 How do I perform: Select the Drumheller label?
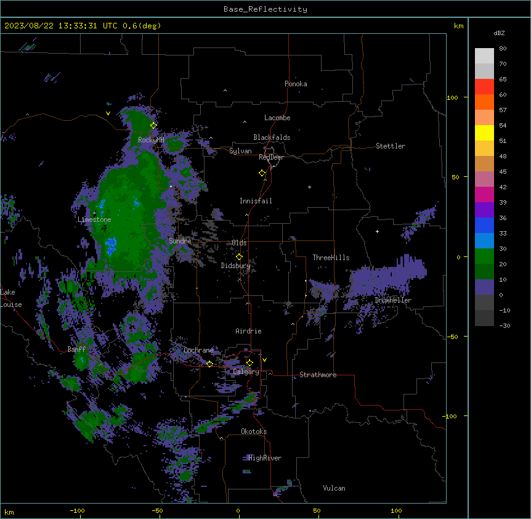click(393, 300)
